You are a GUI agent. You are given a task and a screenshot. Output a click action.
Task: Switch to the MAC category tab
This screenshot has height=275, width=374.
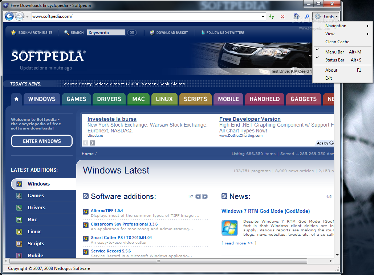pyautogui.click(x=138, y=99)
